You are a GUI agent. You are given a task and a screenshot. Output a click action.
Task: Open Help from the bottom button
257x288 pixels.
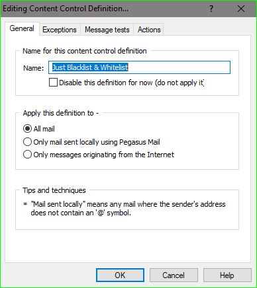tap(227, 275)
